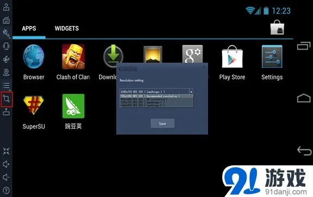Tap the Android home button

coord(304,98)
